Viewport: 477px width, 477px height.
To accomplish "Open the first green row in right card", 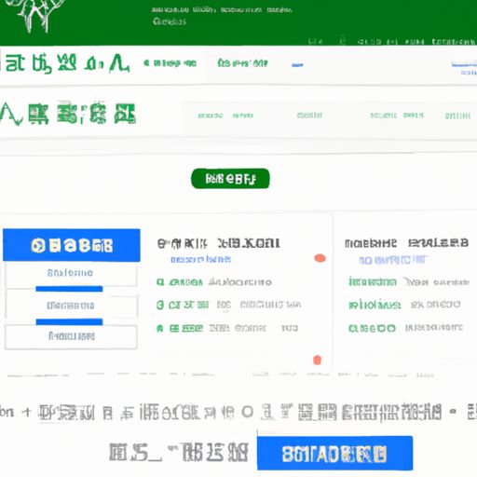I will click(409, 281).
